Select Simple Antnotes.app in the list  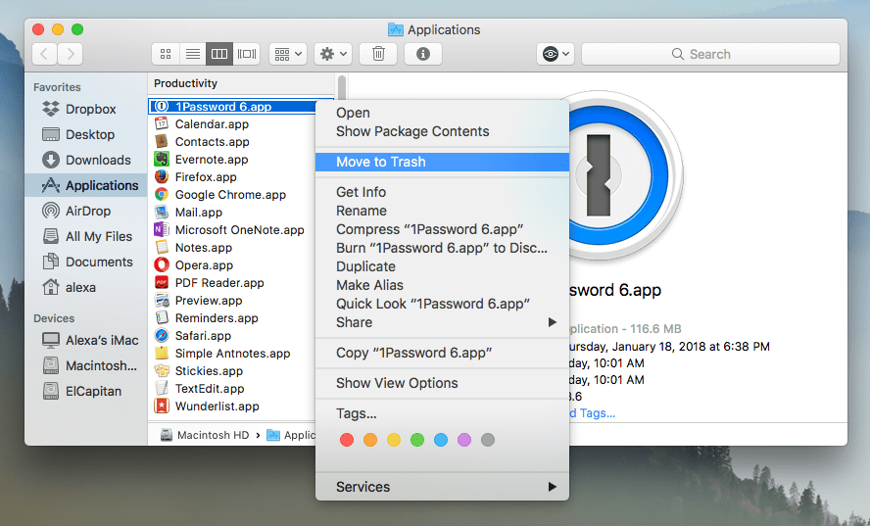point(232,354)
